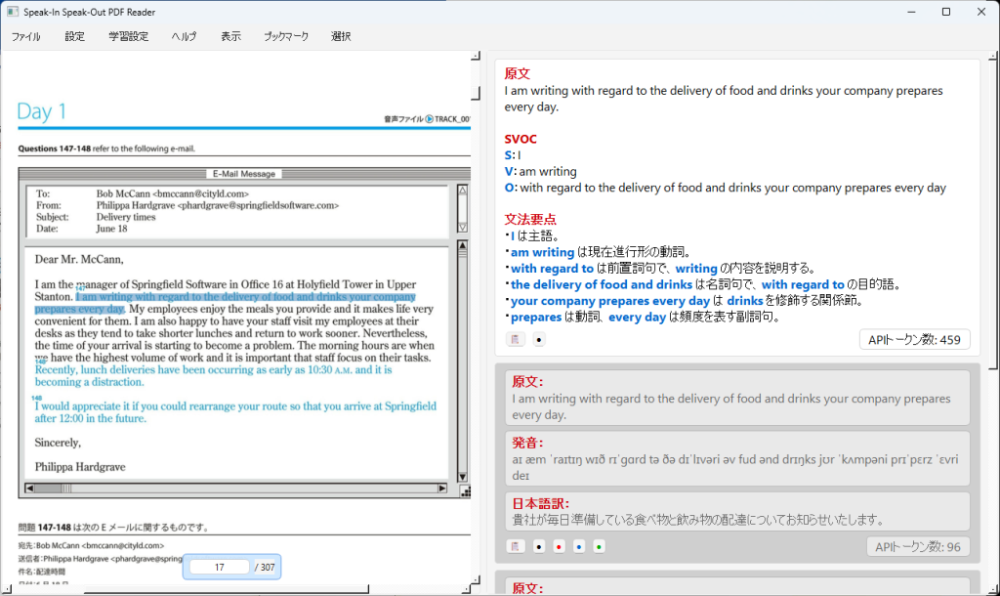
Task: Click the APIトークン数: 459 button
Action: (x=914, y=339)
